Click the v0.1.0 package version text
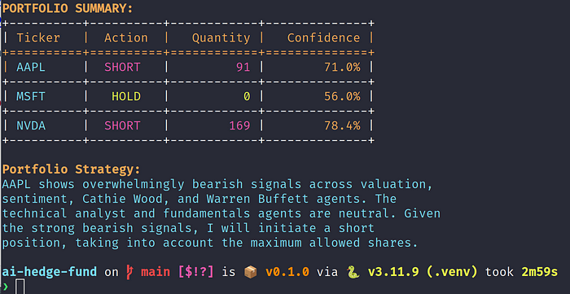570x294 pixels. [x=287, y=272]
